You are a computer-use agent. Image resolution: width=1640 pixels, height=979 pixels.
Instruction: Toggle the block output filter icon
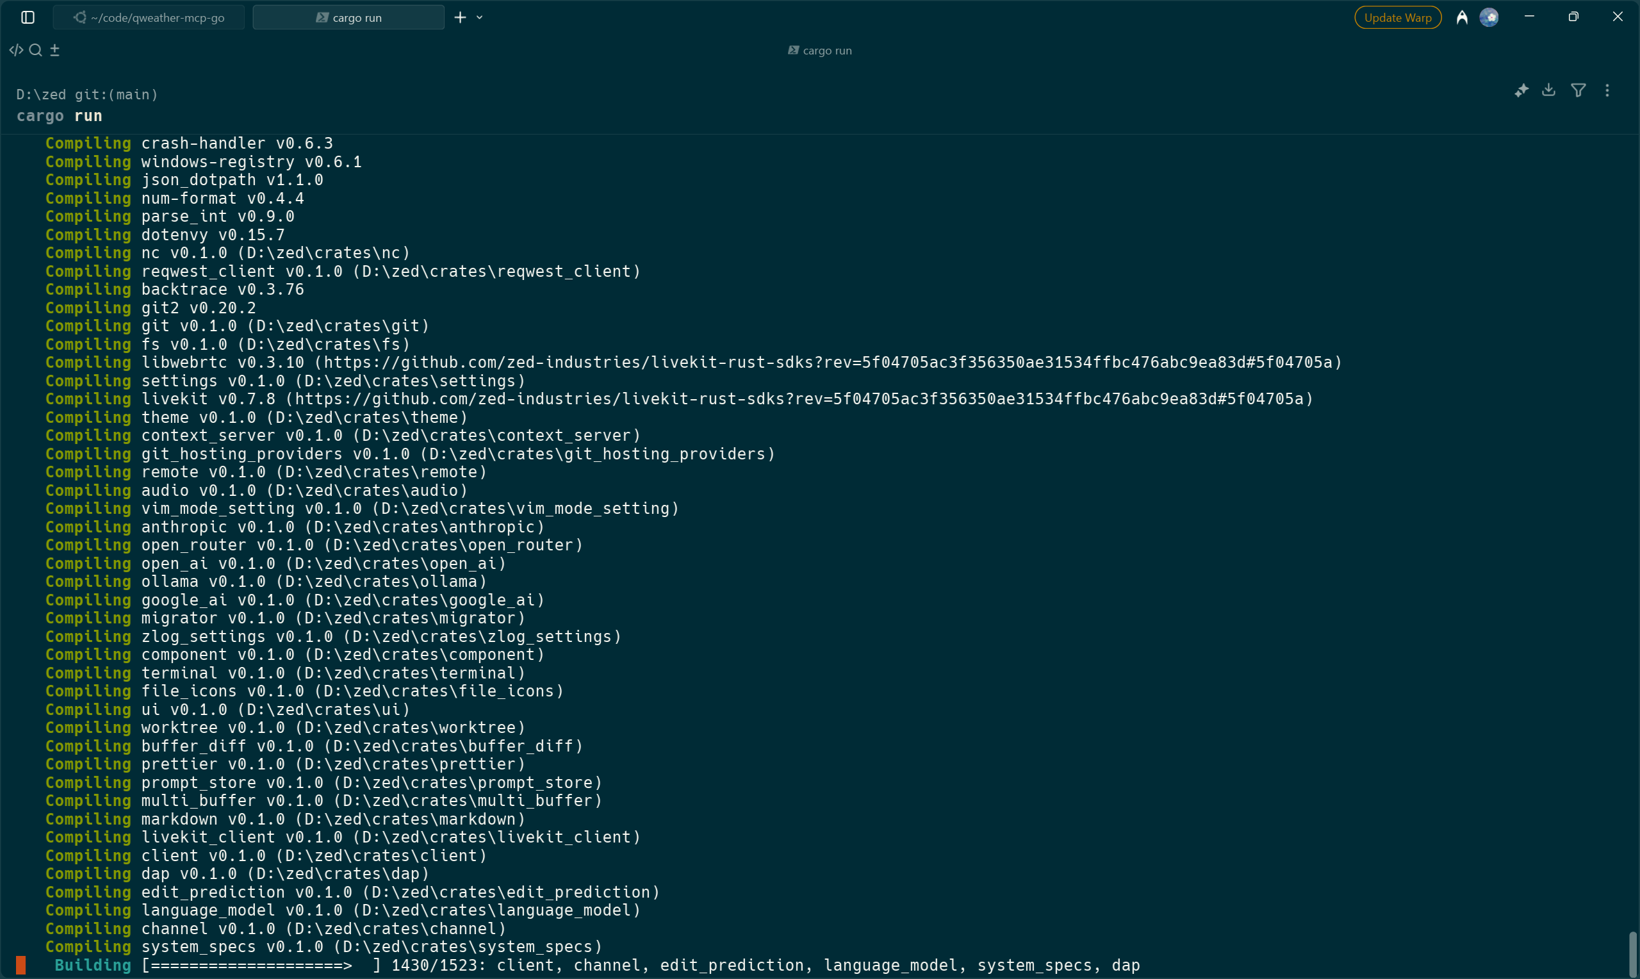click(1578, 90)
